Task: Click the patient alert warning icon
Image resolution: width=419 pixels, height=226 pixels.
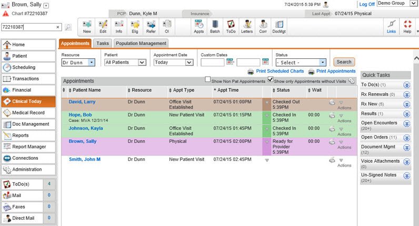Action: pyautogui.click(x=6, y=13)
